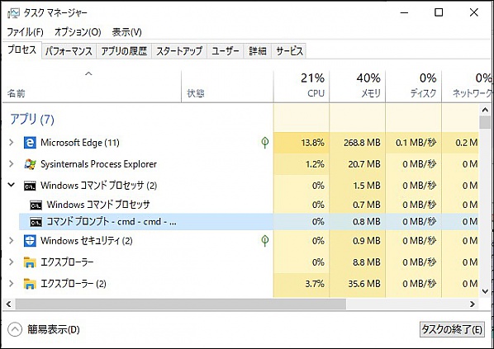The image size is (494, 349).
Task: Click the 13.8% CPU value for Edge
Action: (x=312, y=143)
